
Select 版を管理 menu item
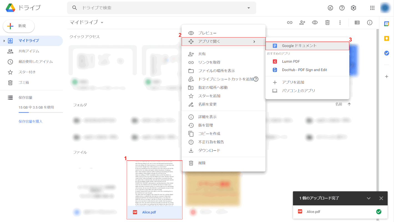[x=224, y=125]
